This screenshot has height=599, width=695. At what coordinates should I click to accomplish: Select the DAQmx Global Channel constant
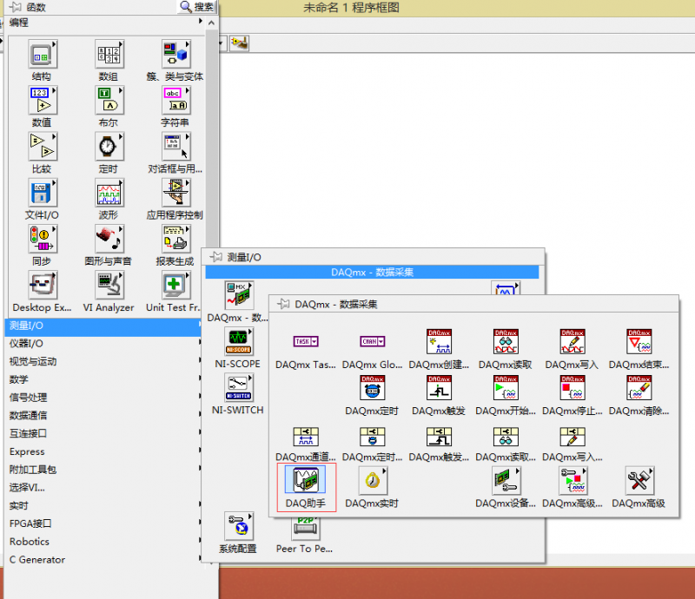tap(373, 341)
